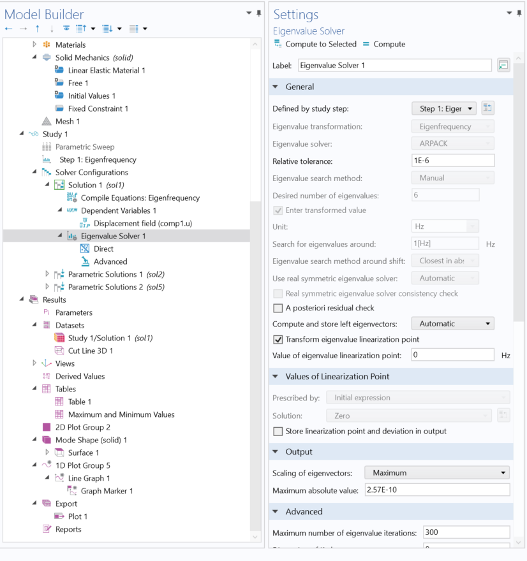The height and width of the screenshot is (561, 527).
Task: Click Compute to Selected
Action: coord(315,44)
